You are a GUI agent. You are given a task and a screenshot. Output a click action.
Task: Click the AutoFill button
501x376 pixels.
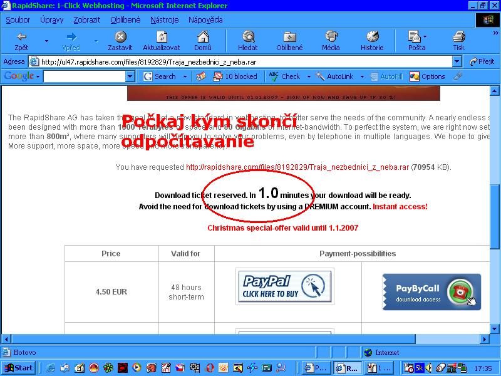click(x=386, y=76)
